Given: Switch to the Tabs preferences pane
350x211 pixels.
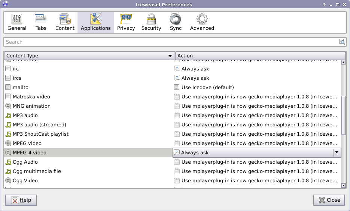Looking at the screenshot, I should coord(41,22).
